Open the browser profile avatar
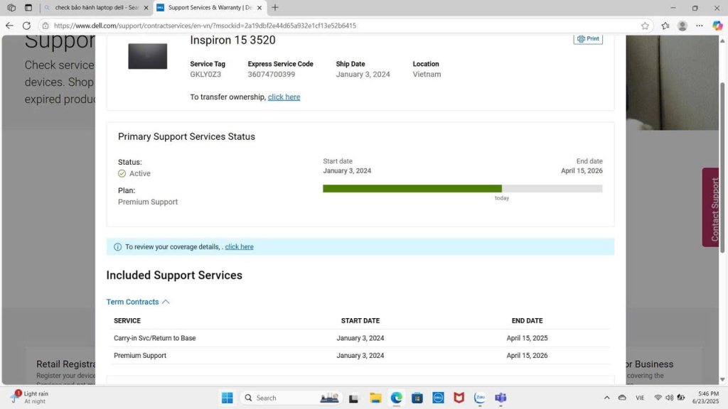Image resolution: width=728 pixels, height=409 pixels. click(x=682, y=26)
